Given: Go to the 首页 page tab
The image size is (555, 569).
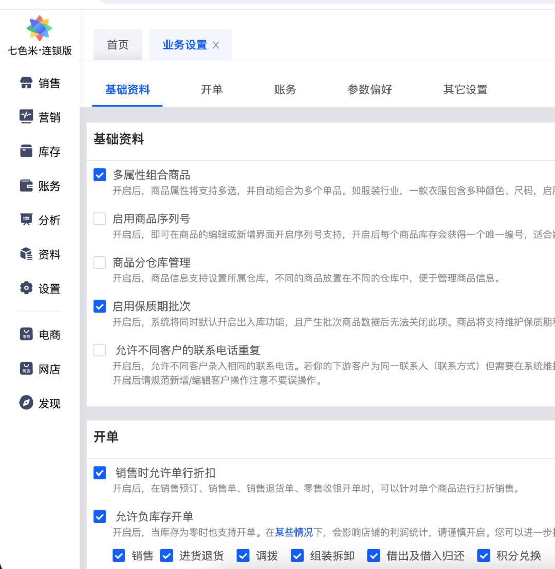Looking at the screenshot, I should click(x=118, y=45).
